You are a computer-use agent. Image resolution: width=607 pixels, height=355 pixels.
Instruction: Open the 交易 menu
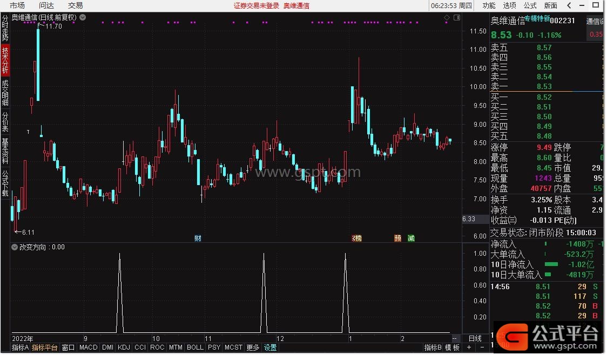pos(76,5)
